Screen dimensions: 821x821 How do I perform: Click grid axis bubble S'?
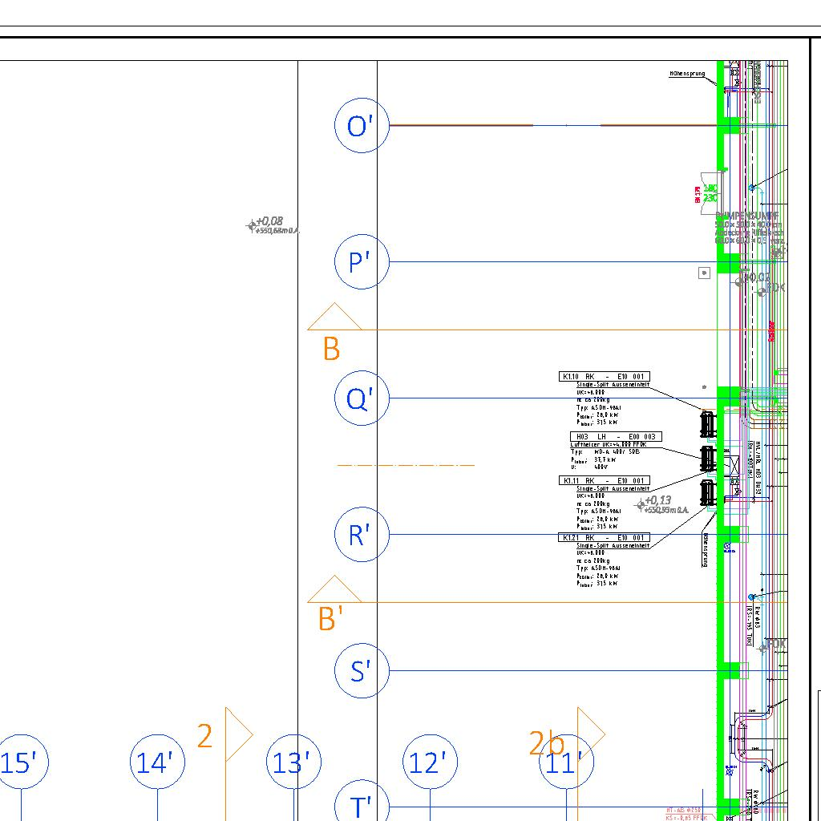(x=362, y=671)
